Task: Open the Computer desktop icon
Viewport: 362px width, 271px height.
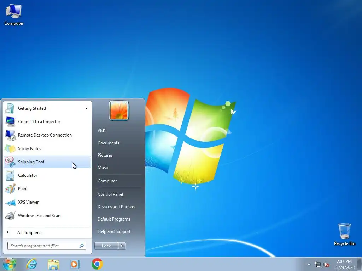Action: pos(14,15)
